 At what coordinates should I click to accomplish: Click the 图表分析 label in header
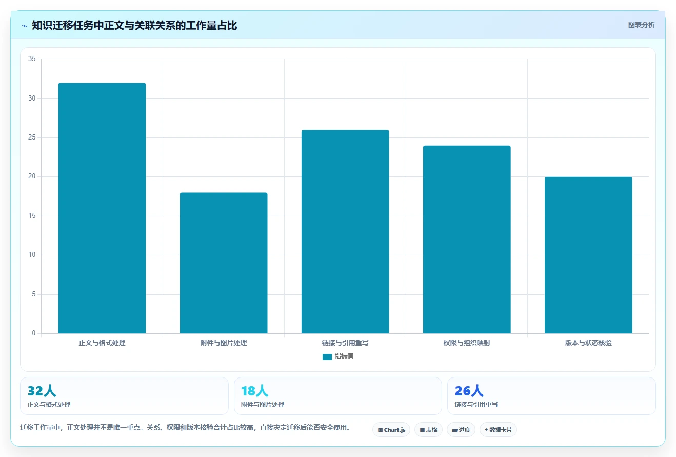(641, 25)
